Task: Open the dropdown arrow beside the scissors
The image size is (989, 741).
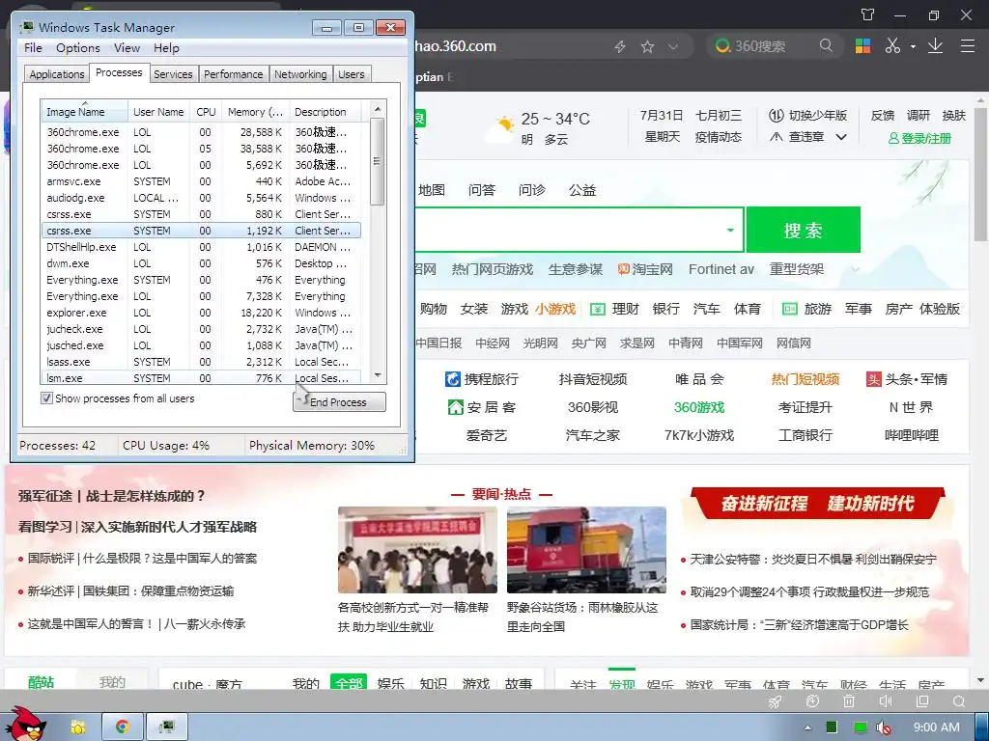Action: coord(913,46)
